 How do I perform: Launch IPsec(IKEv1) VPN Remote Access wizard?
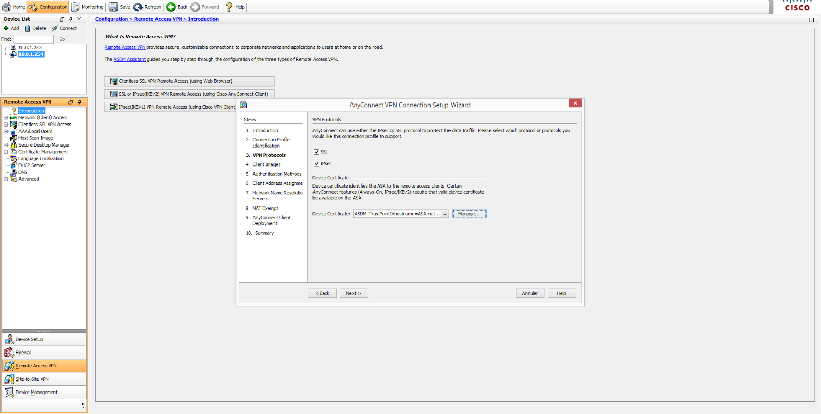click(x=170, y=107)
